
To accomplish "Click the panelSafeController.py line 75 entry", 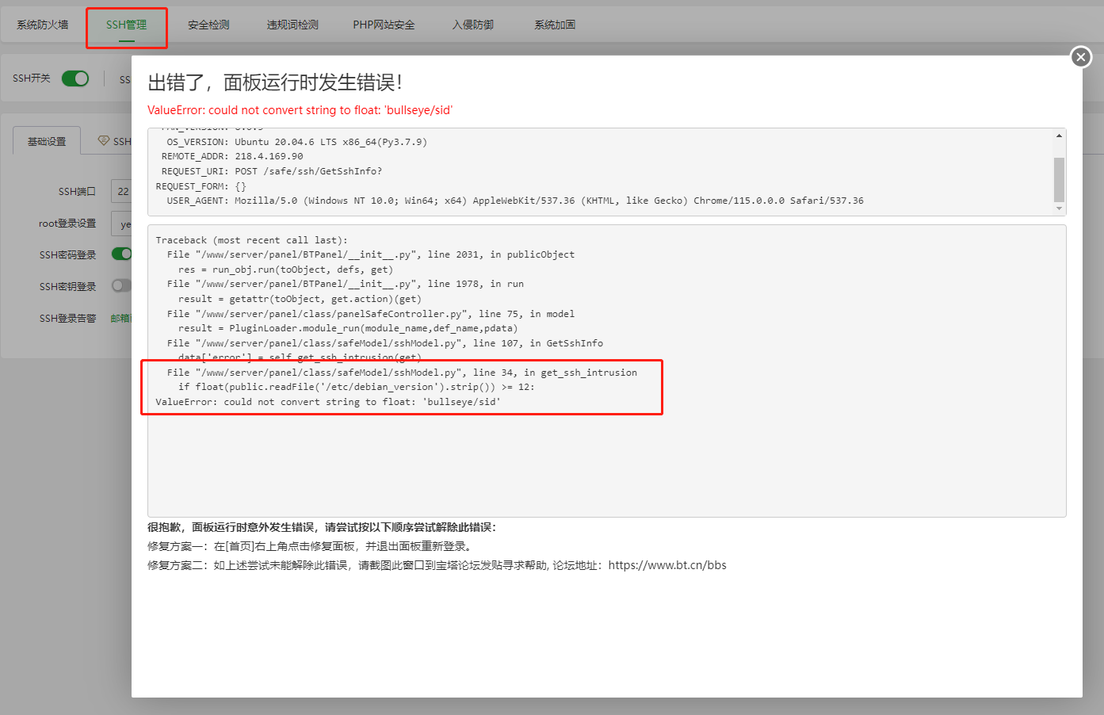I will 371,314.
